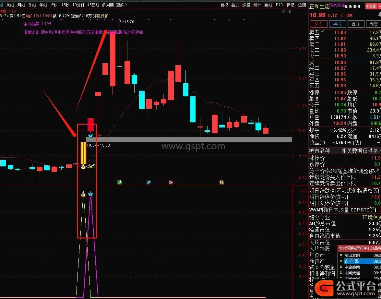Image resolution: width=381 pixels, height=299 pixels.
Task: Click the 换手 16.42% value
Action: coord(338,130)
